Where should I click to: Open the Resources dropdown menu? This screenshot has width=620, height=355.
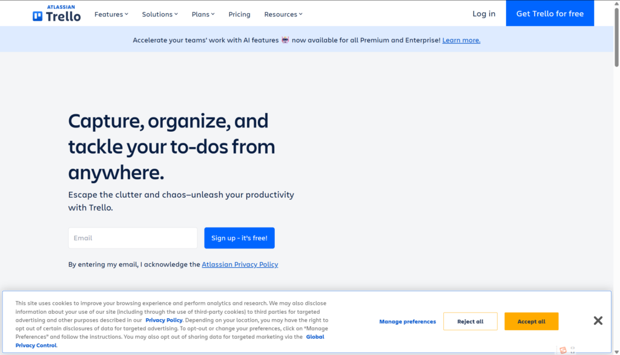[x=283, y=14]
